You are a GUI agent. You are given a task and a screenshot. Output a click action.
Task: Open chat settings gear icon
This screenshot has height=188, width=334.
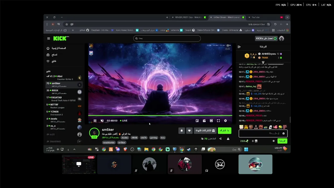point(273,141)
